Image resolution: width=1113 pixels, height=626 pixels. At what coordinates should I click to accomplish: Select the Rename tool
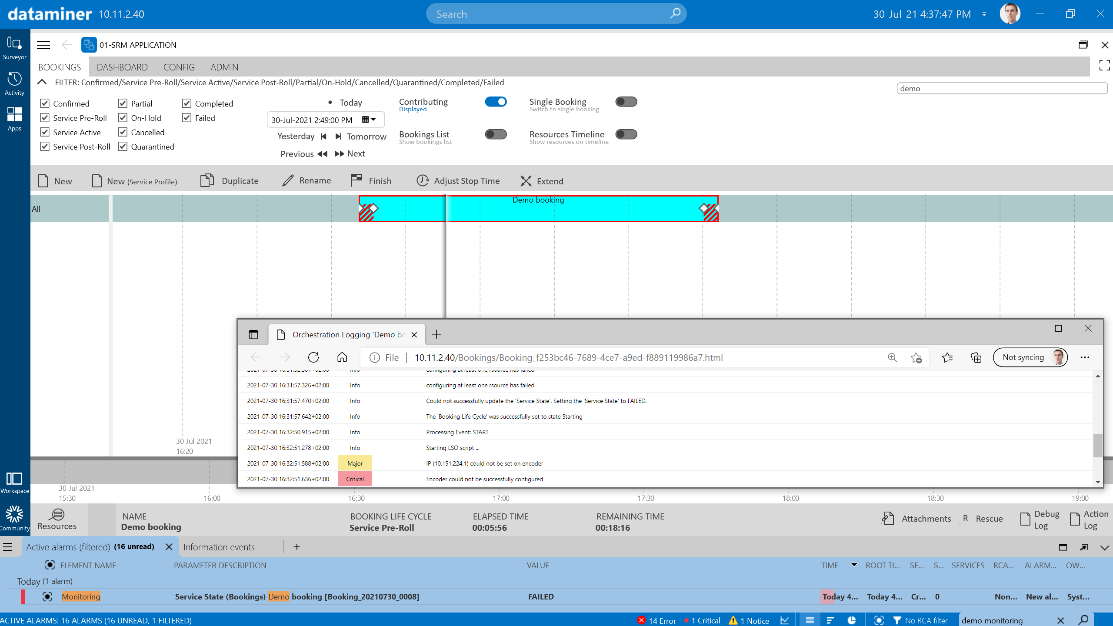point(288,180)
